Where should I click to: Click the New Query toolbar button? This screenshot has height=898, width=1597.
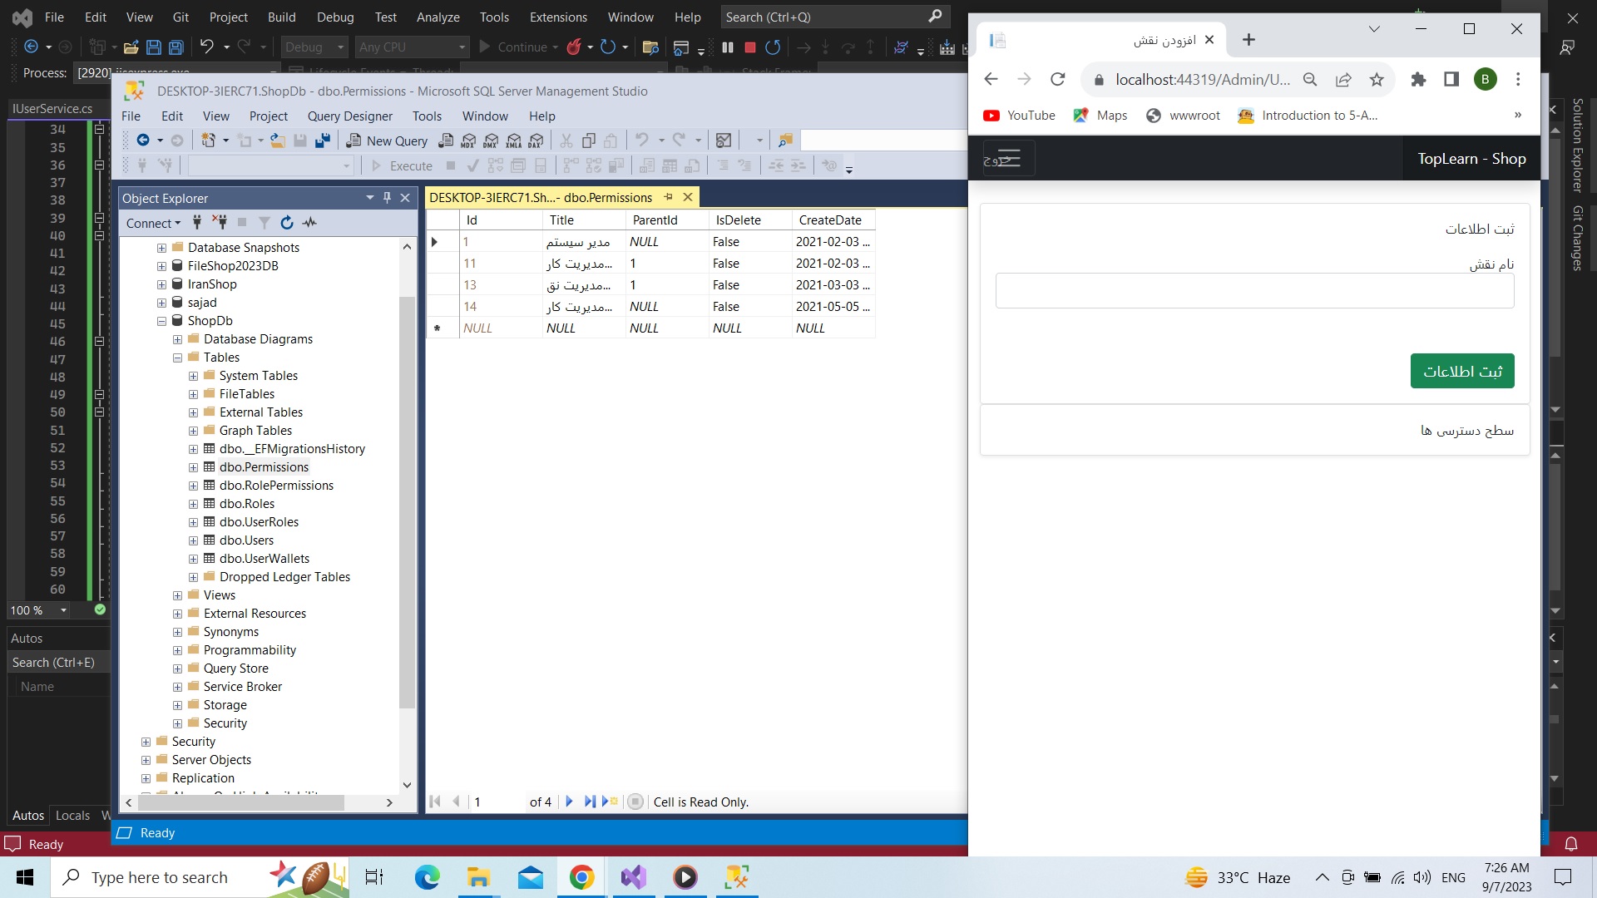388,141
